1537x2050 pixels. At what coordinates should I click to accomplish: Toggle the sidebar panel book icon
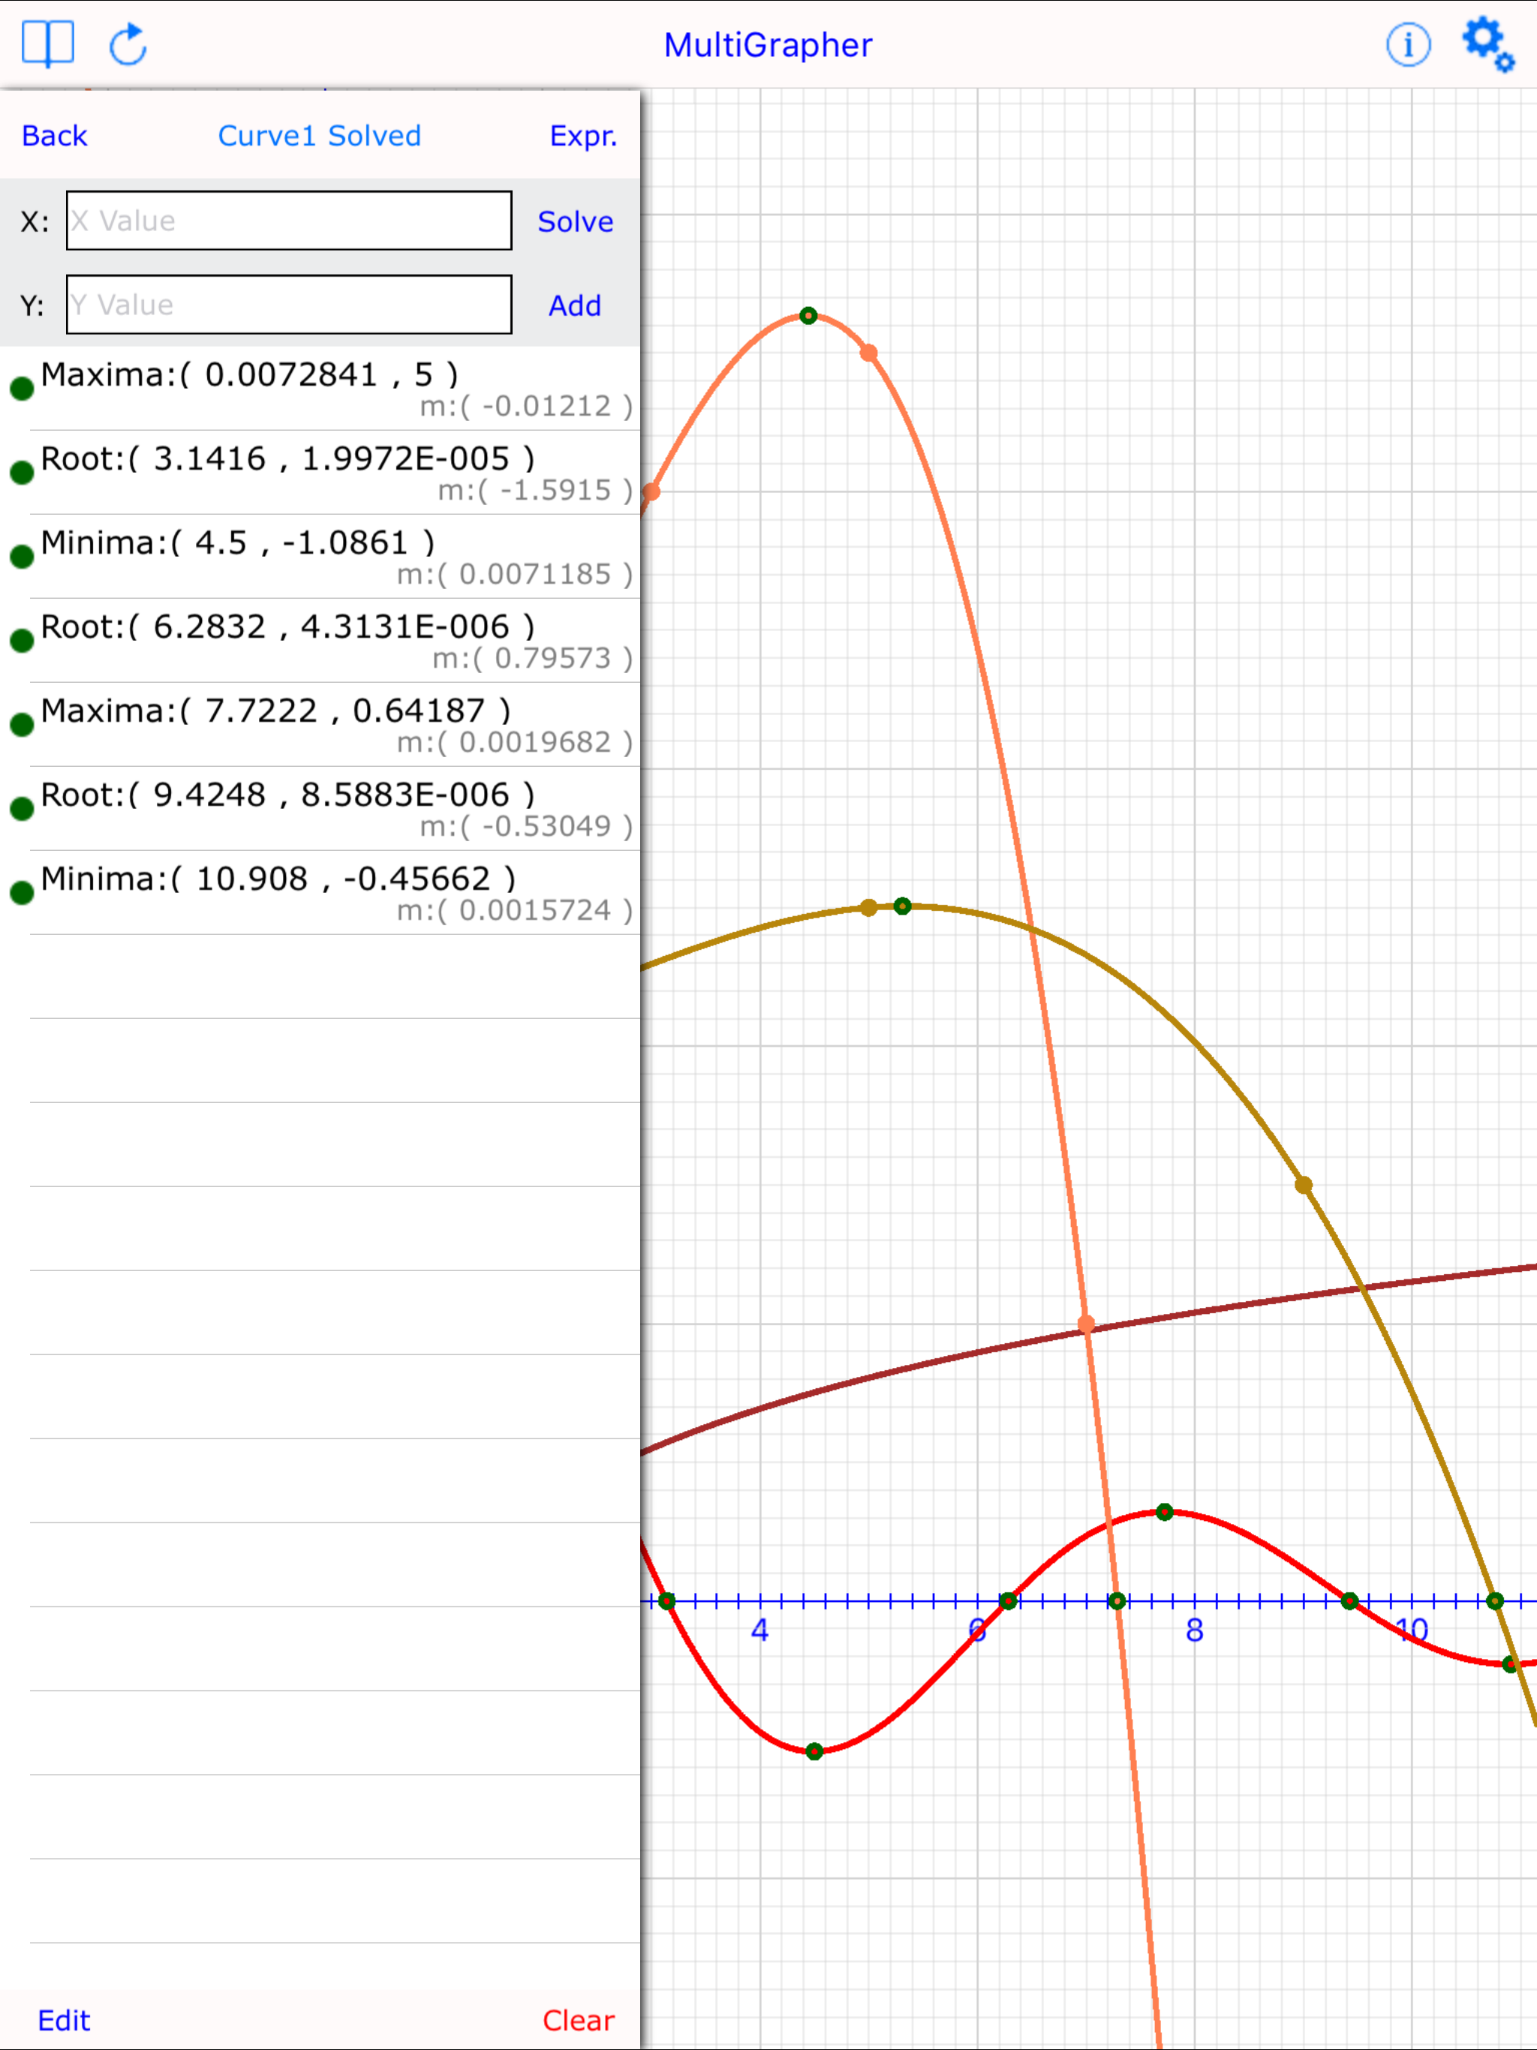(47, 44)
